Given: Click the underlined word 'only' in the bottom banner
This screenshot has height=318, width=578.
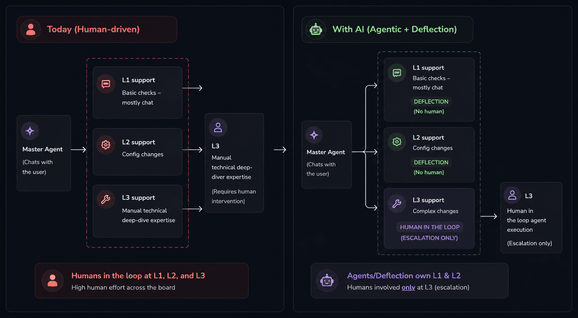Looking at the screenshot, I should pos(408,287).
